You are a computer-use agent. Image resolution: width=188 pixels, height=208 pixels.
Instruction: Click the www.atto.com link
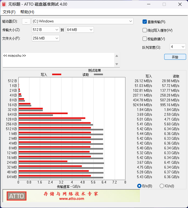click(72, 199)
